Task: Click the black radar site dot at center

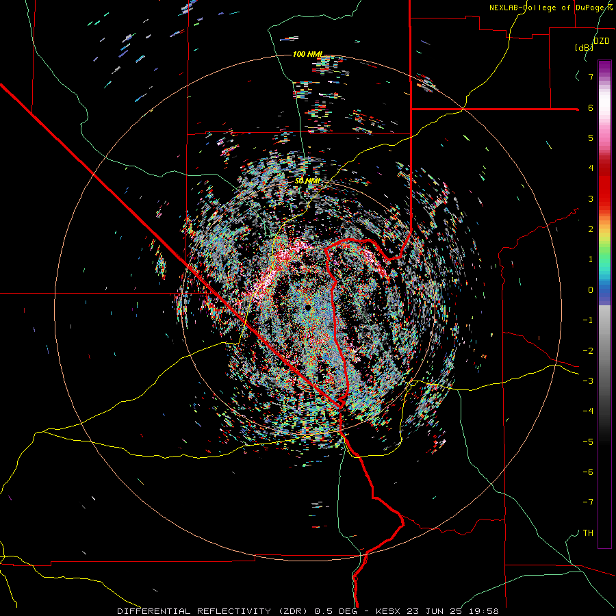Action: pos(307,307)
